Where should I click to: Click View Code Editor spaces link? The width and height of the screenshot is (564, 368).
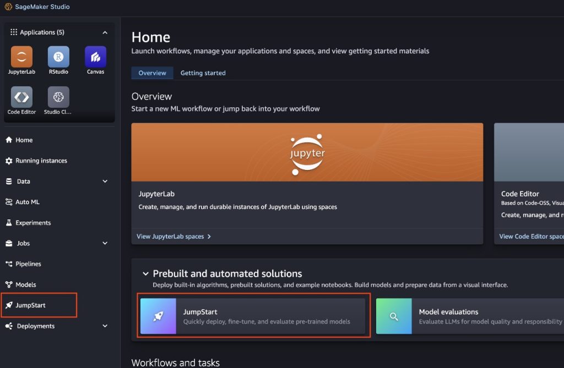point(532,237)
